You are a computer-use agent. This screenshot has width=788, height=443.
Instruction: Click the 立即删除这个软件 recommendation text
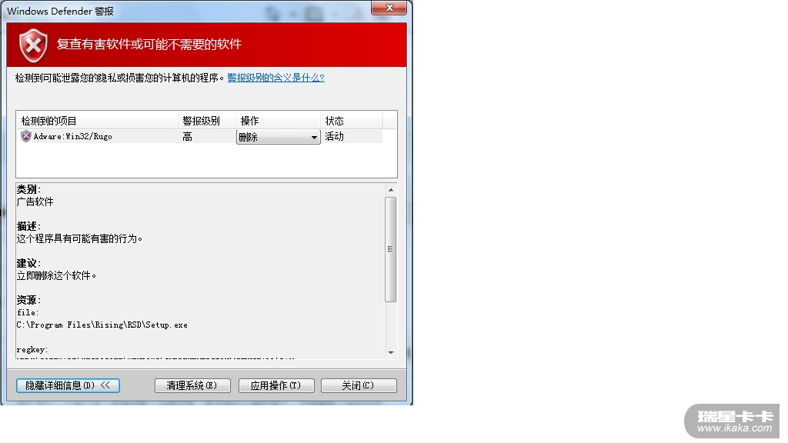coord(56,276)
